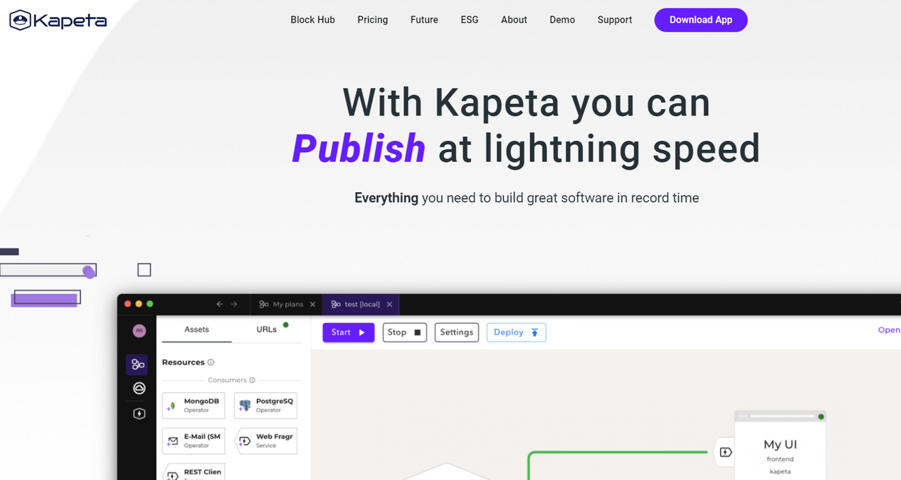The width and height of the screenshot is (901, 480).
Task: Open the ESG page
Action: pos(470,20)
